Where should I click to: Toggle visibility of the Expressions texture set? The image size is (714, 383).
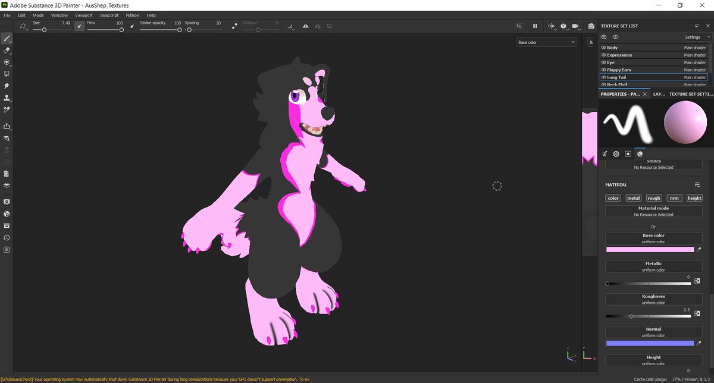point(603,55)
